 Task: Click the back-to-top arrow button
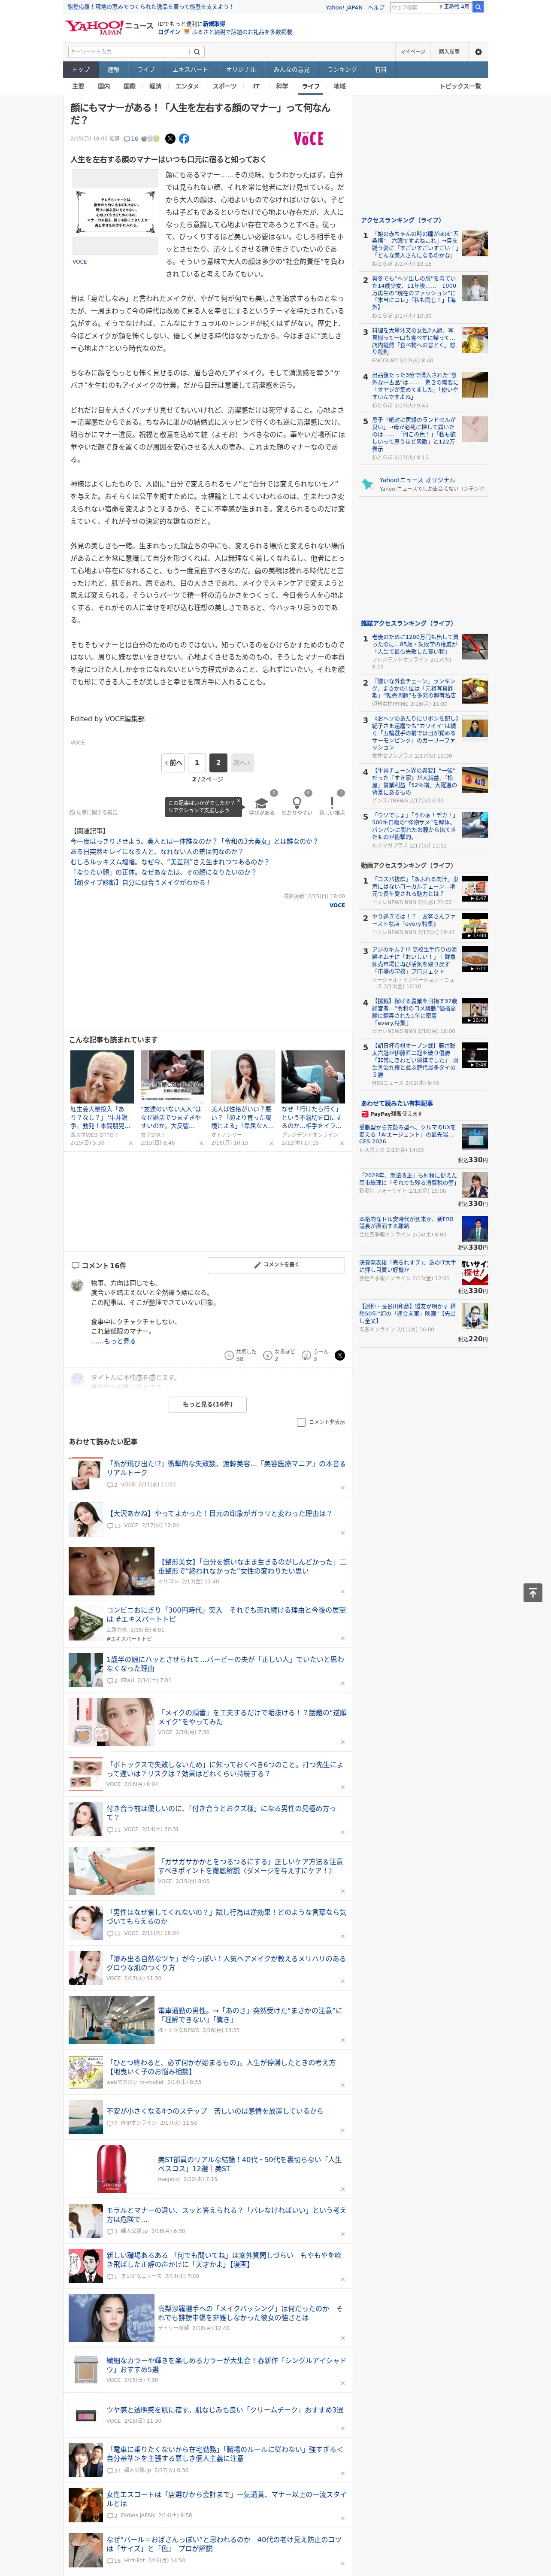tap(533, 1593)
